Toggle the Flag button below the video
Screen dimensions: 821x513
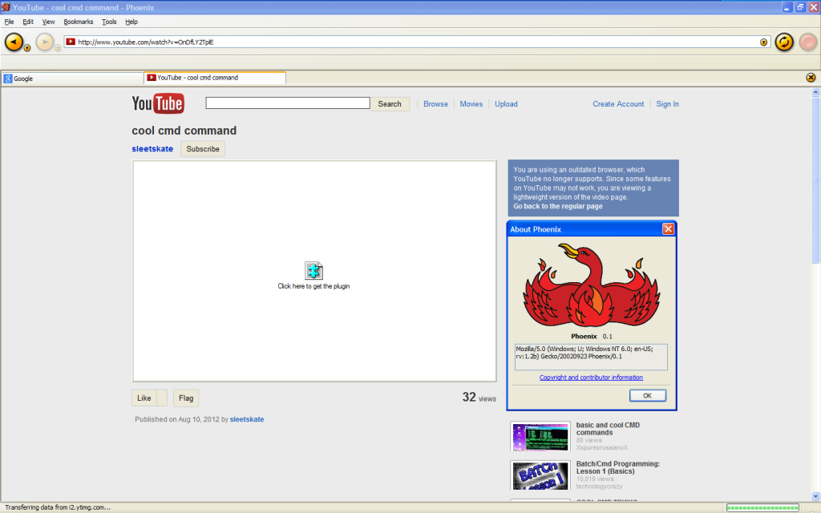pos(186,398)
